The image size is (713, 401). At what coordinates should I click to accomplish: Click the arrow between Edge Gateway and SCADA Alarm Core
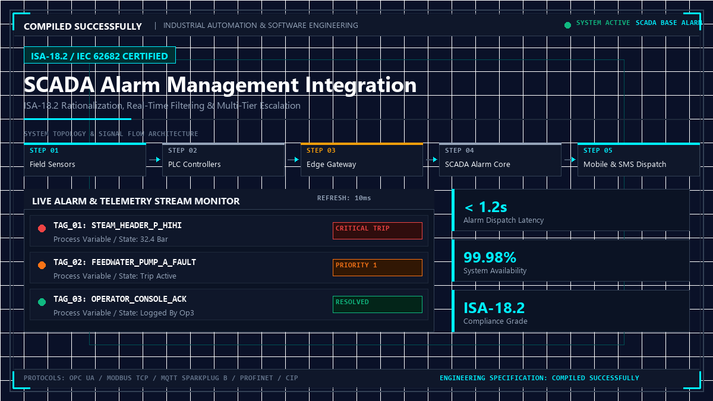point(431,160)
